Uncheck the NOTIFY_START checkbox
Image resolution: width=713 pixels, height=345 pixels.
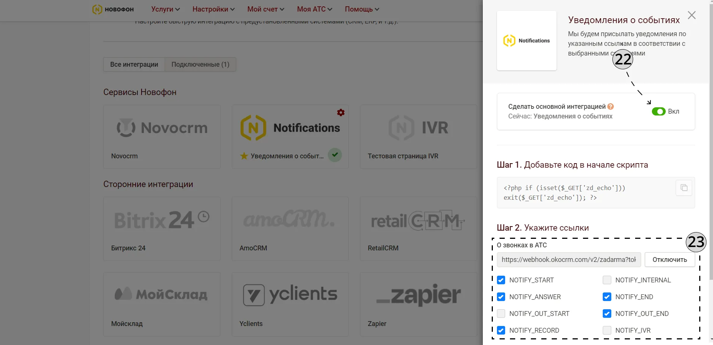501,280
